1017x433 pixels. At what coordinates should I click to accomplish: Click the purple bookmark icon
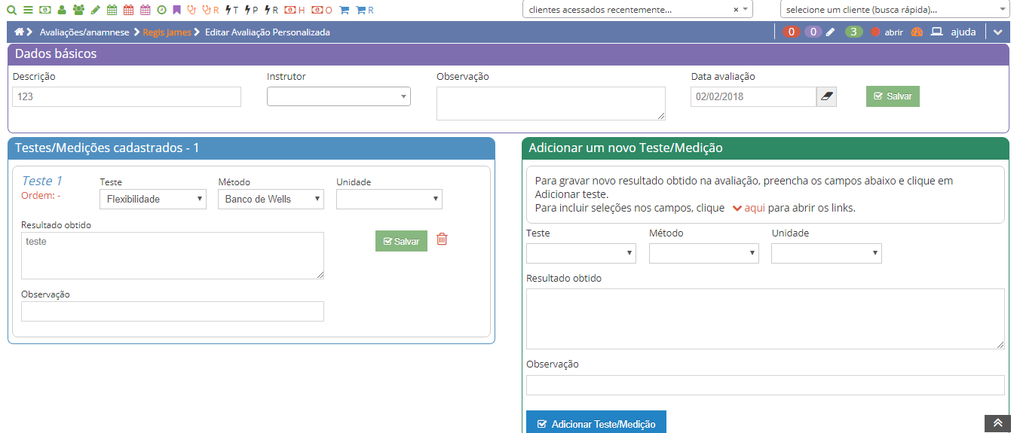coord(176,11)
